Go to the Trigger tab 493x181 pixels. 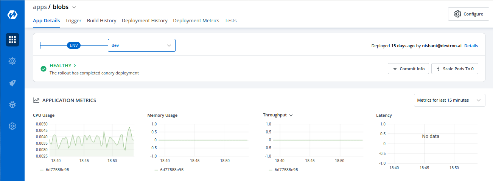pos(73,21)
